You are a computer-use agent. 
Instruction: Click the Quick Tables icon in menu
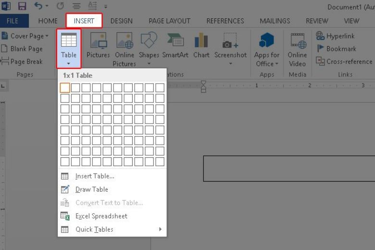[64, 230]
